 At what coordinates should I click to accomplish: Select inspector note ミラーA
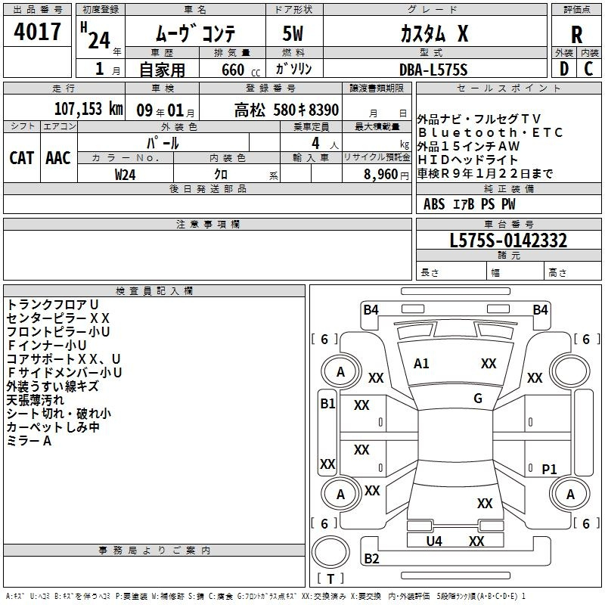click(29, 440)
